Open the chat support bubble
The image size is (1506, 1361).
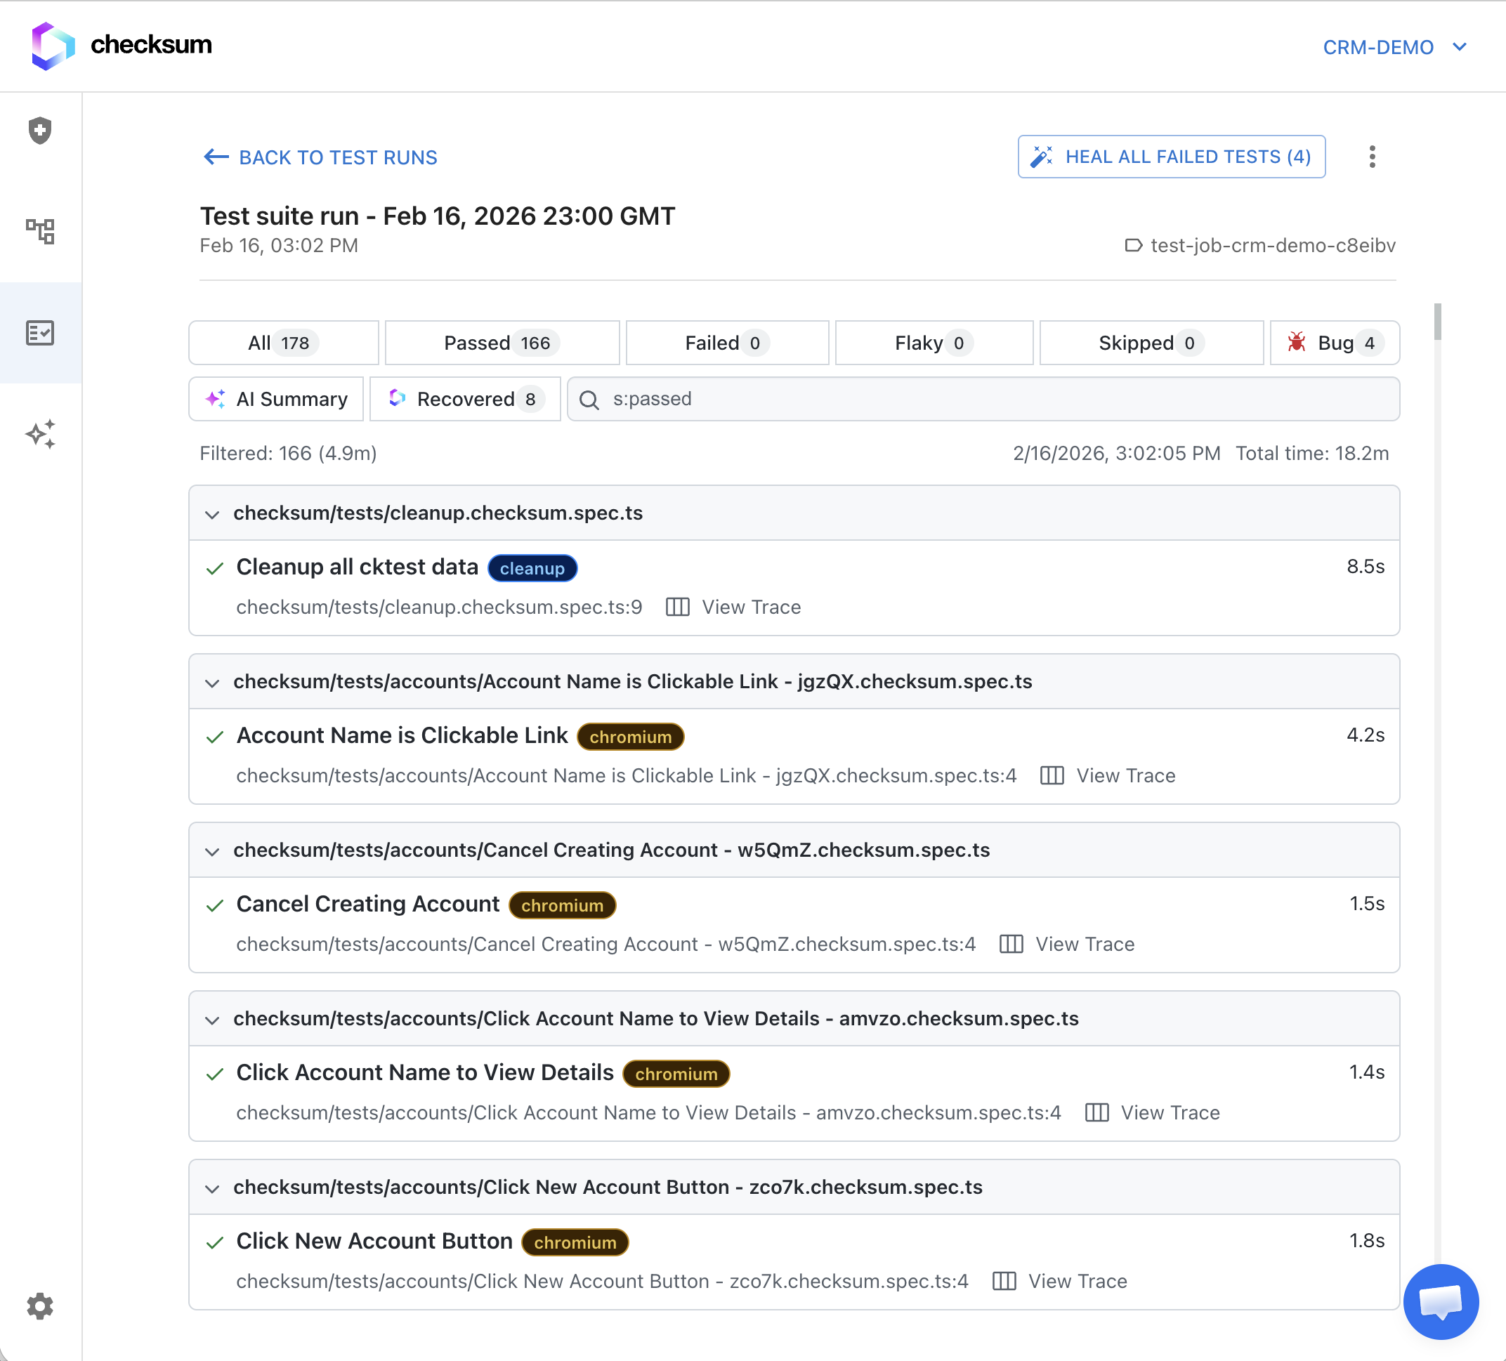1439,1301
